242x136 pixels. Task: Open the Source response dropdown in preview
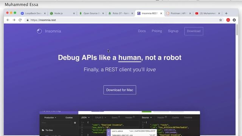[x=146, y=117]
